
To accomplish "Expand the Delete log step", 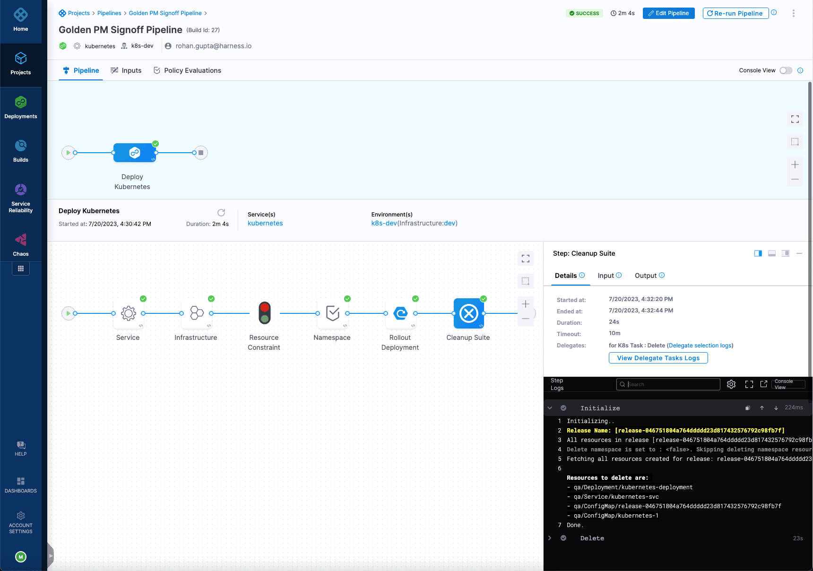I will [549, 538].
